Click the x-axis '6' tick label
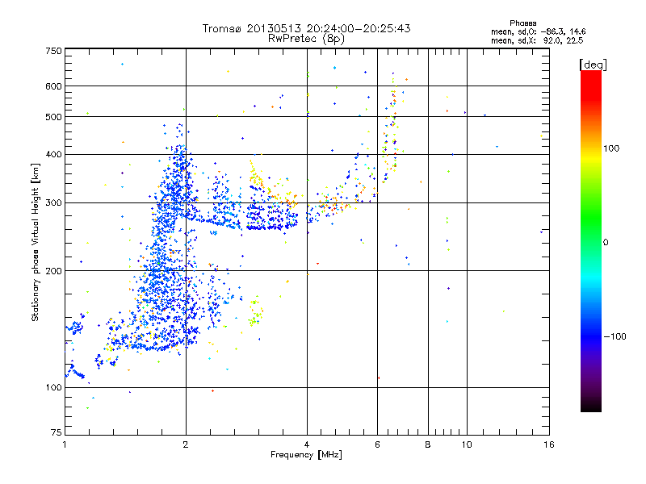 [x=377, y=444]
